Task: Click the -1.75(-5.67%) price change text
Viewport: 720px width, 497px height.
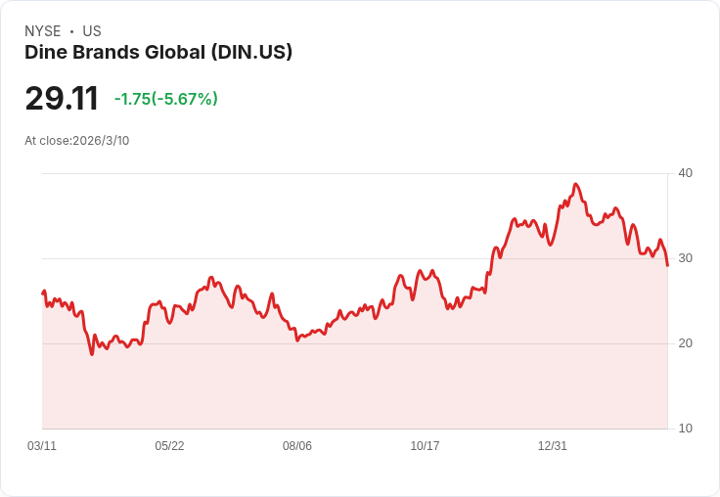Action: (165, 99)
